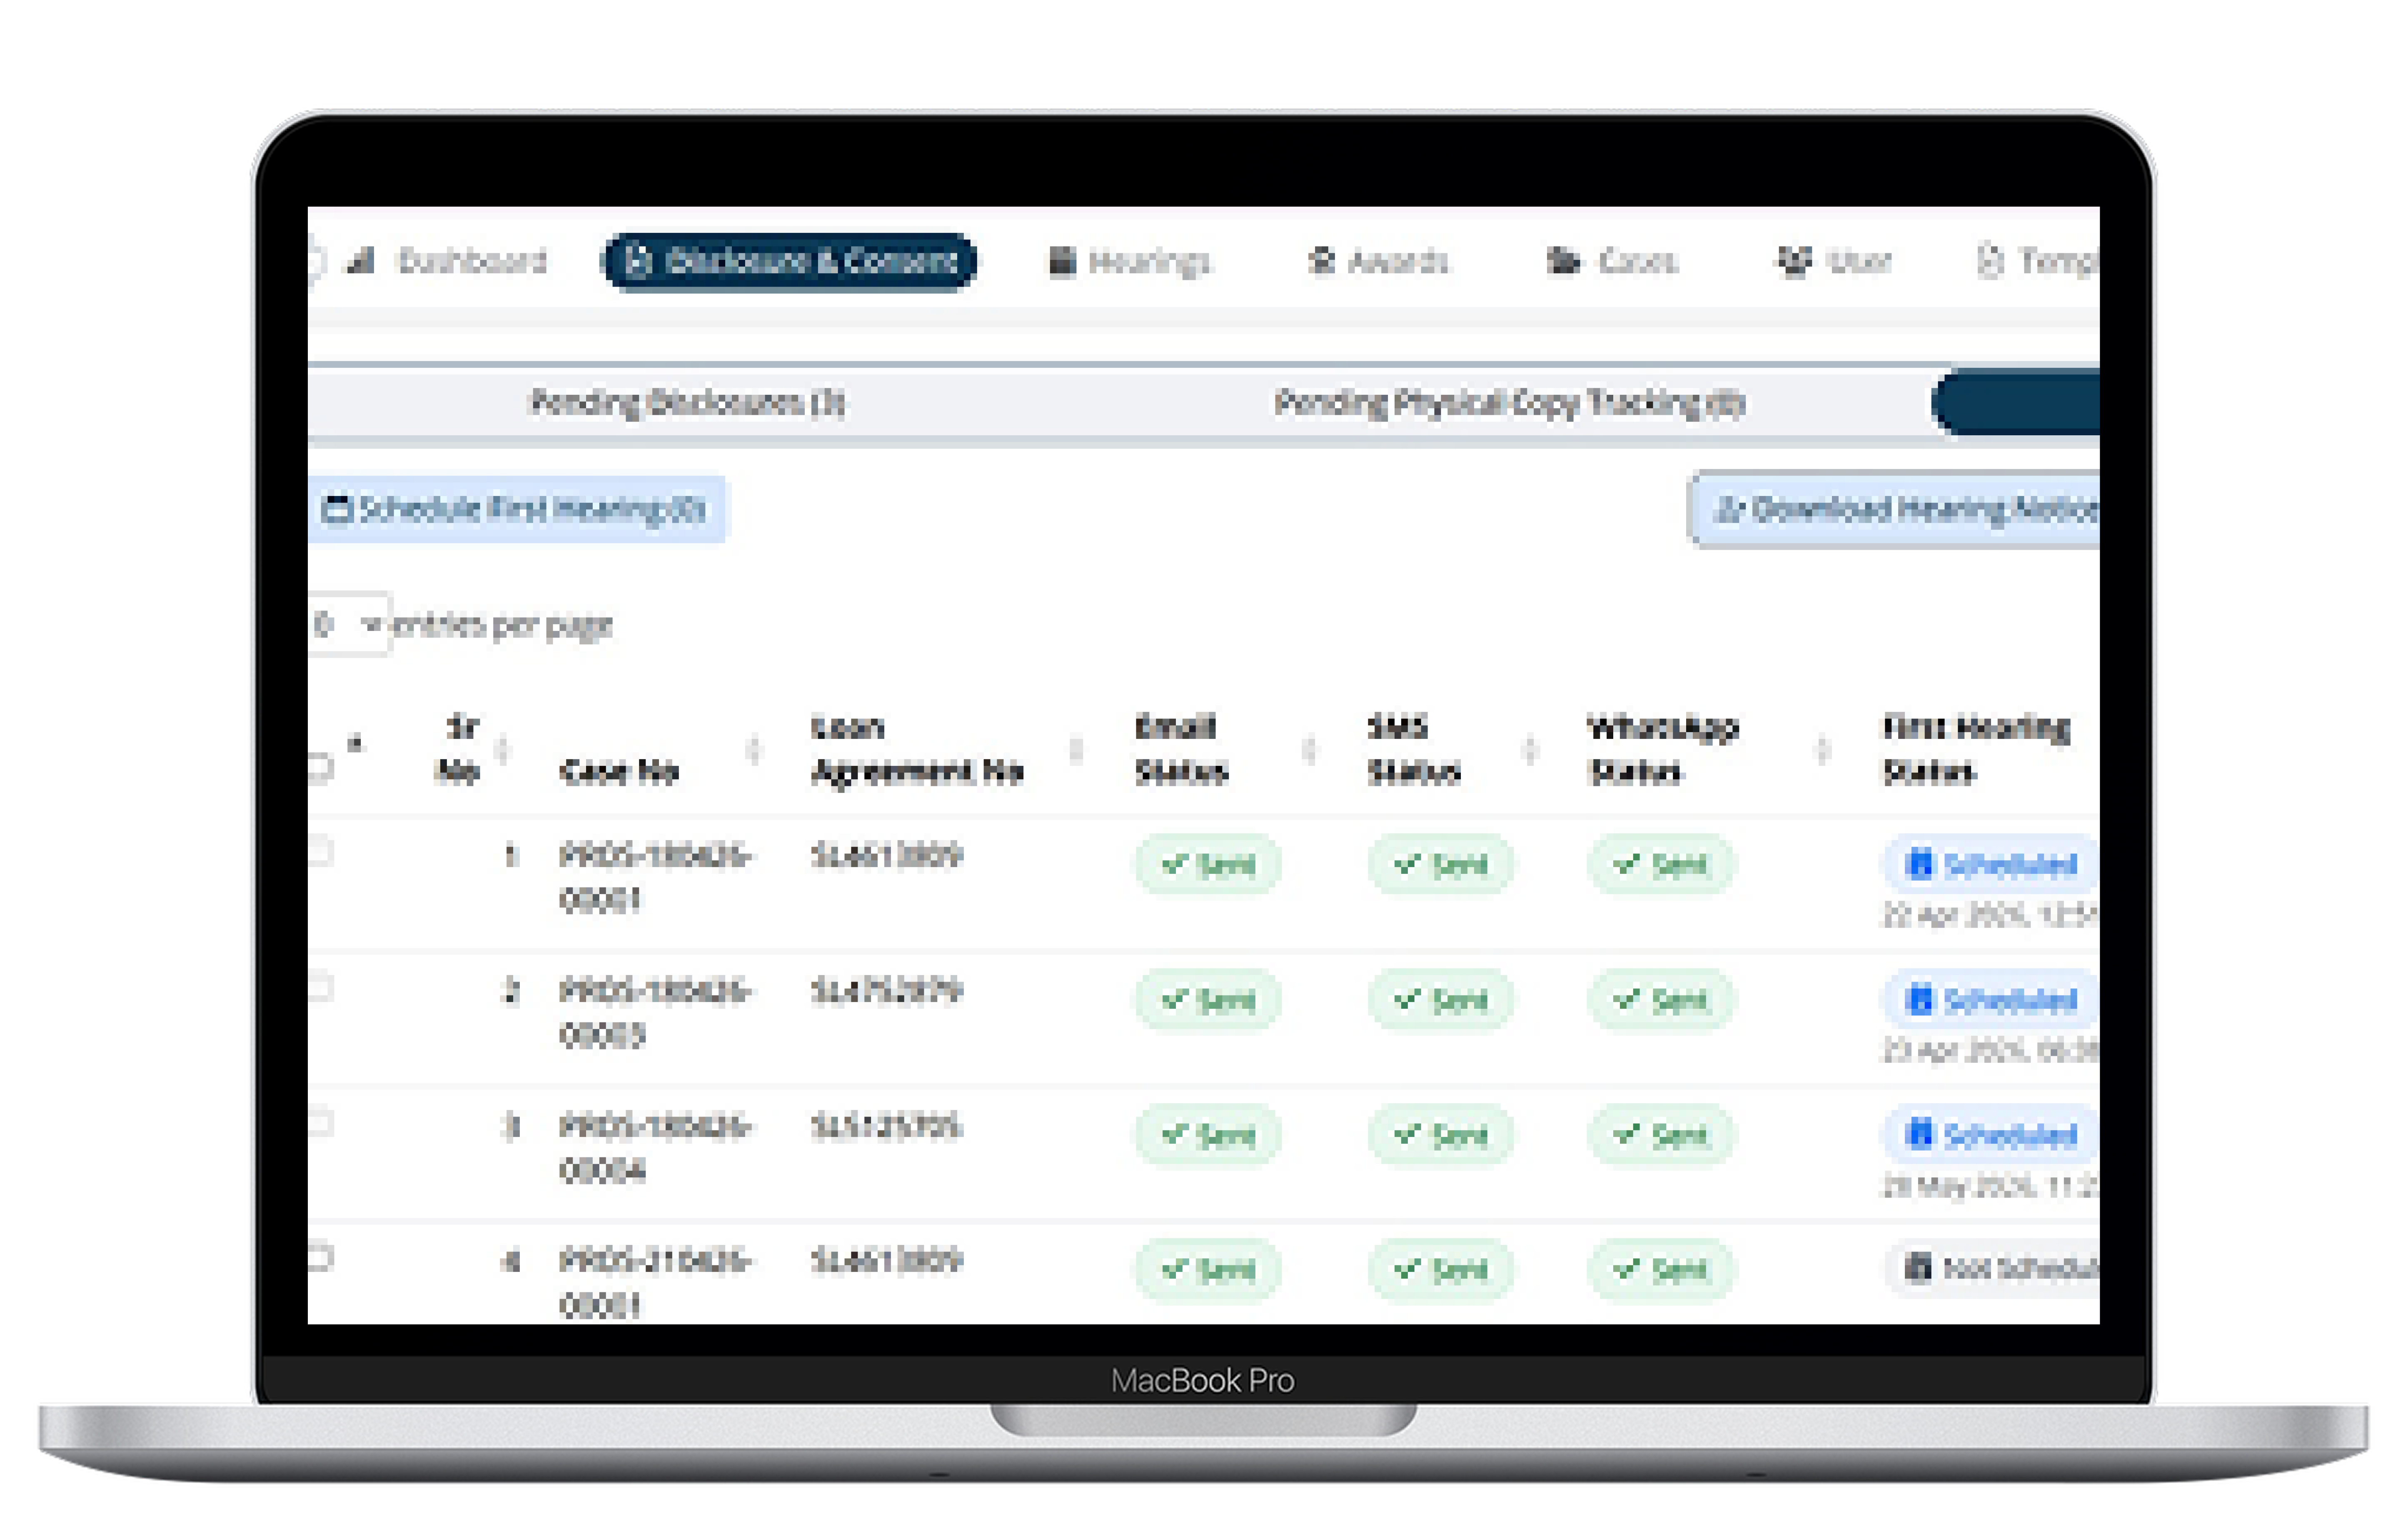Click the WhatsApp Sent badge in row 2
The image size is (2408, 1531).
pyautogui.click(x=1661, y=999)
